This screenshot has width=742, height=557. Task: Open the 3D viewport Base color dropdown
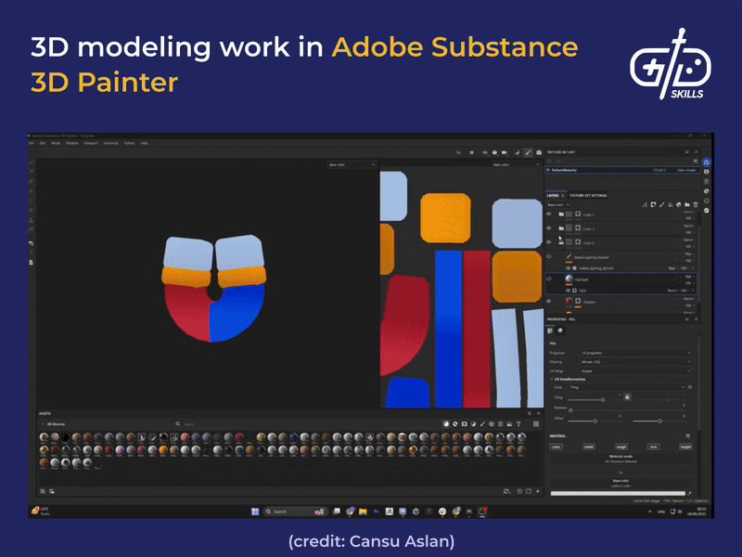[352, 164]
